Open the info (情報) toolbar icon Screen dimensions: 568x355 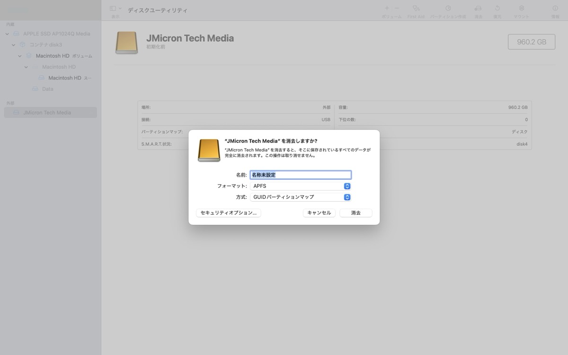(x=555, y=9)
